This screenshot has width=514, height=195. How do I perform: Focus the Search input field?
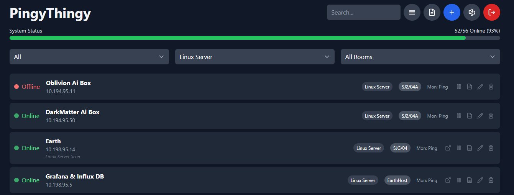click(363, 12)
